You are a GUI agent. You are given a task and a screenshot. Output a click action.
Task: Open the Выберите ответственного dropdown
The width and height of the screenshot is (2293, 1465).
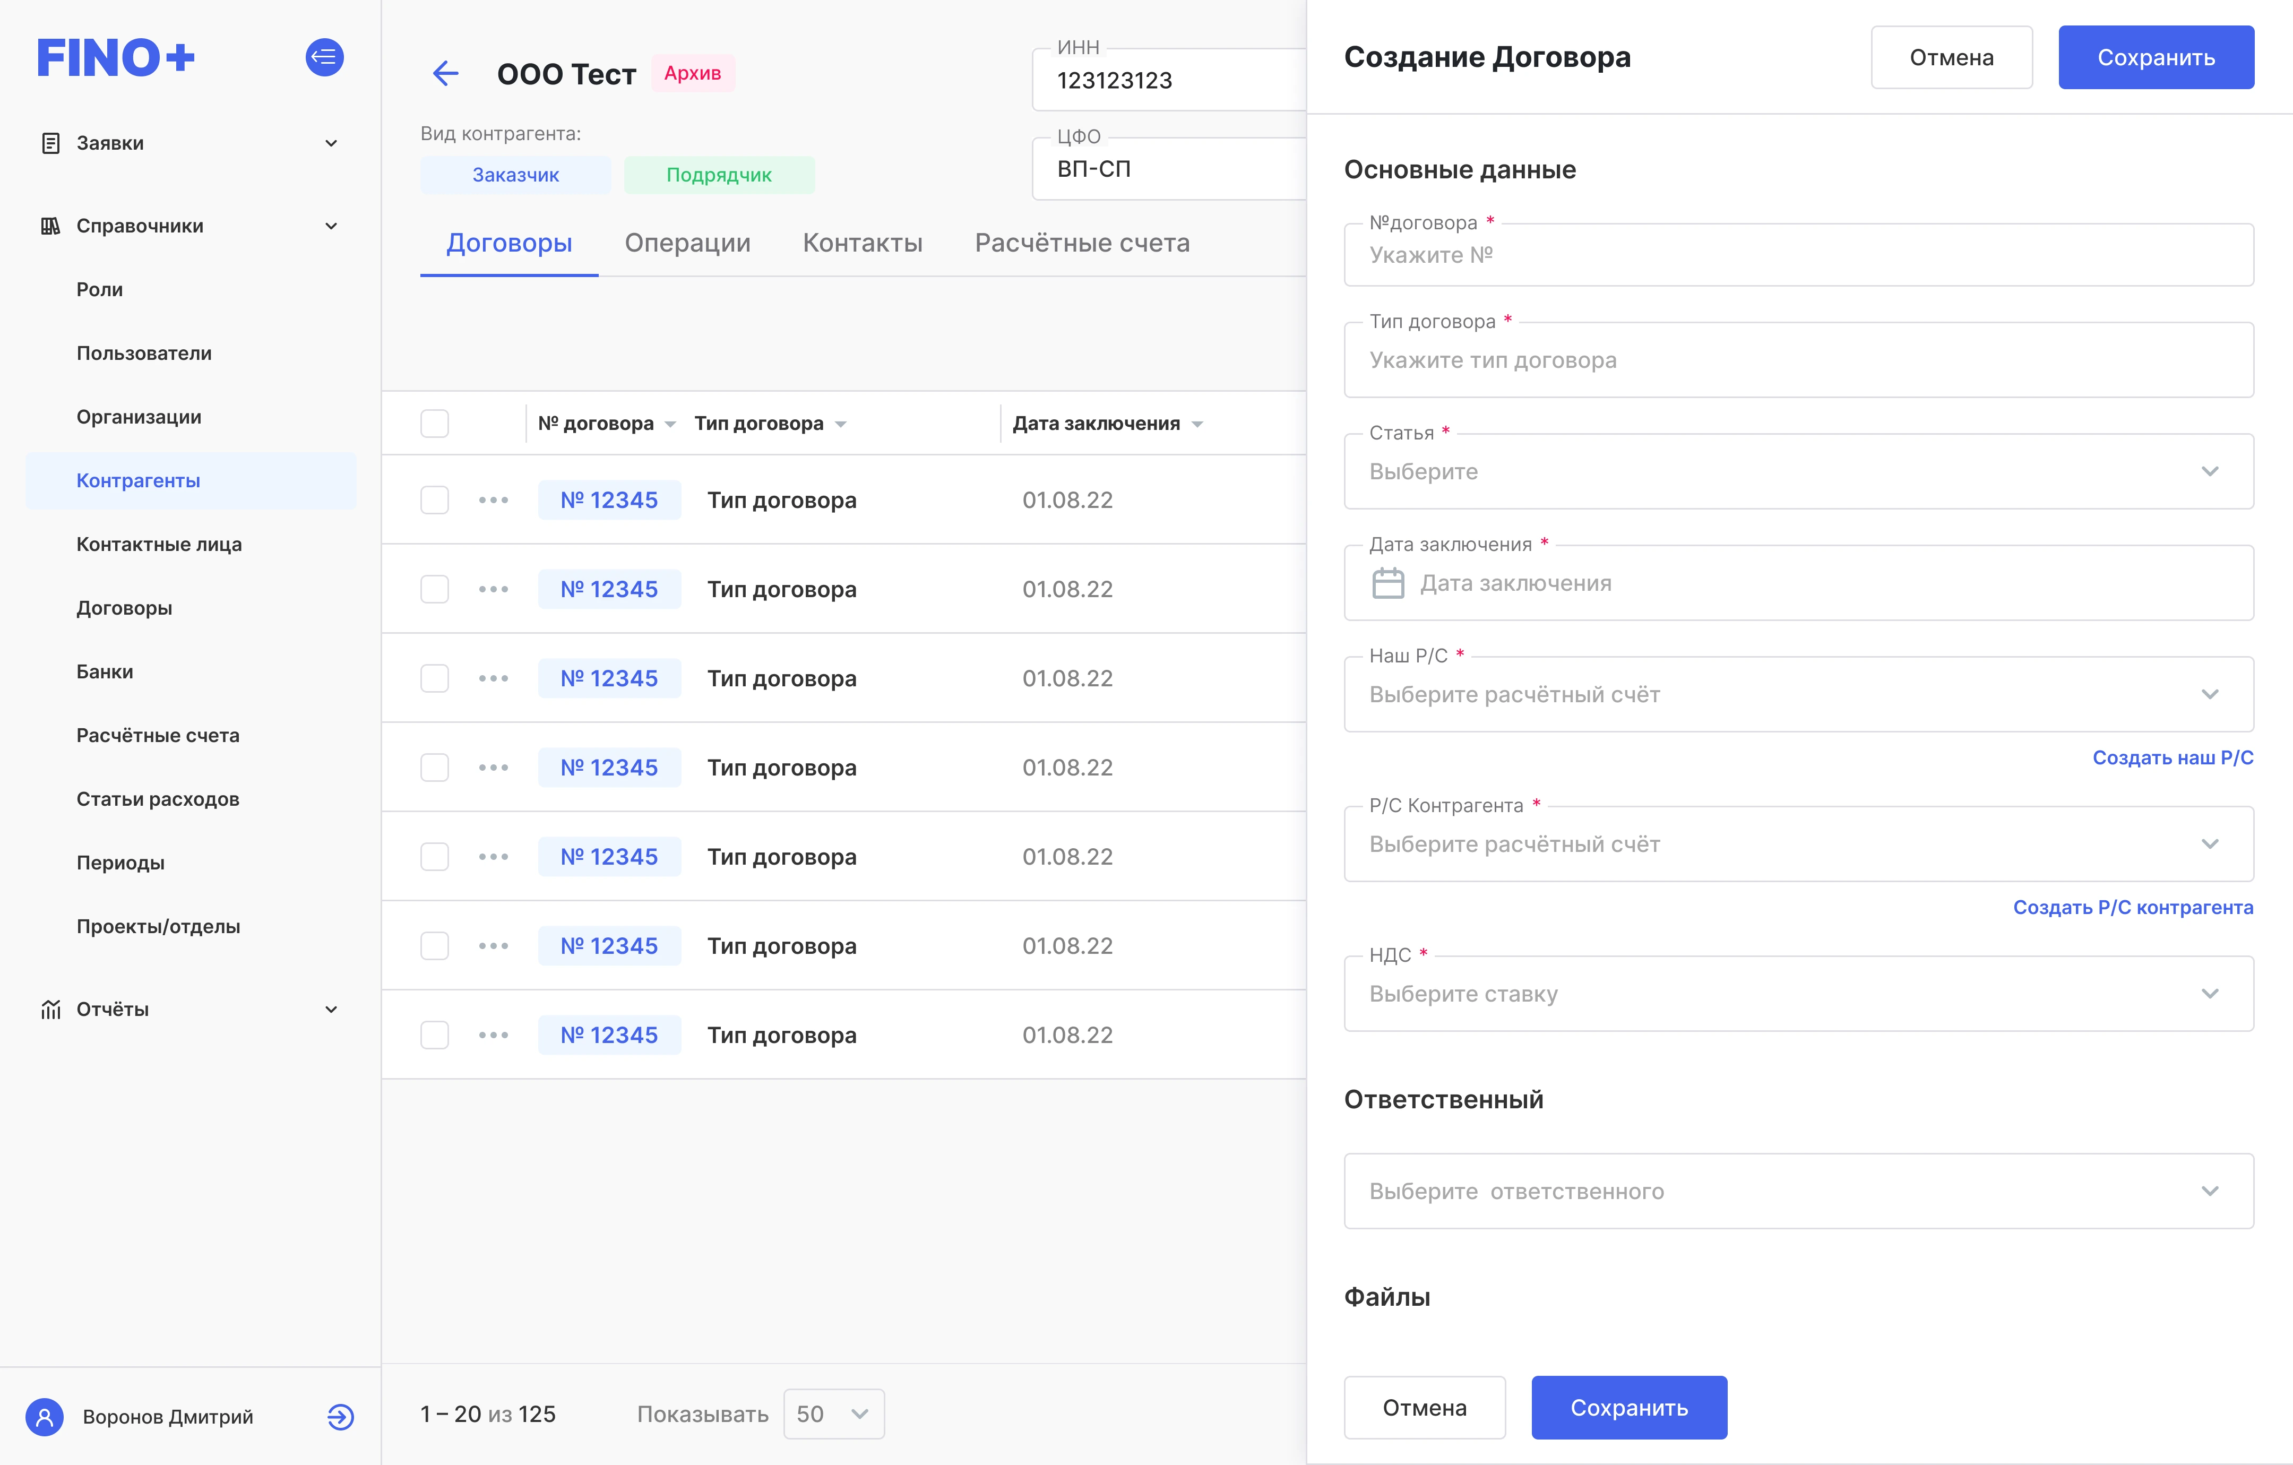pyautogui.click(x=1798, y=1191)
